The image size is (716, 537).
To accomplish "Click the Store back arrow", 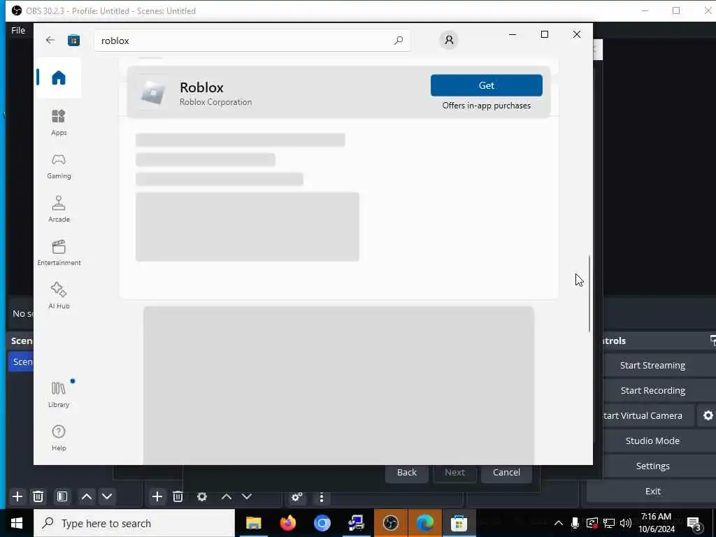I will [x=50, y=40].
